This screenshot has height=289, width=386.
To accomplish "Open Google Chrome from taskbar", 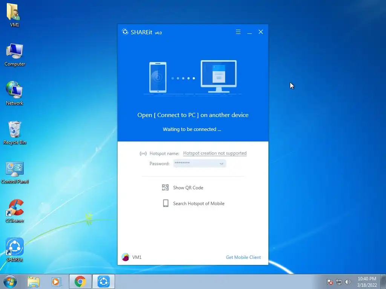I will 80,281.
